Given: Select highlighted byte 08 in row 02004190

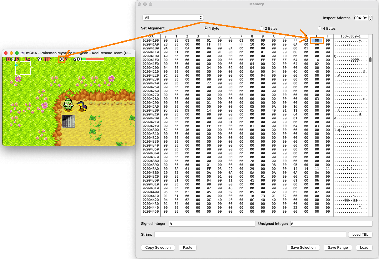Looking at the screenshot, I should [317, 41].
